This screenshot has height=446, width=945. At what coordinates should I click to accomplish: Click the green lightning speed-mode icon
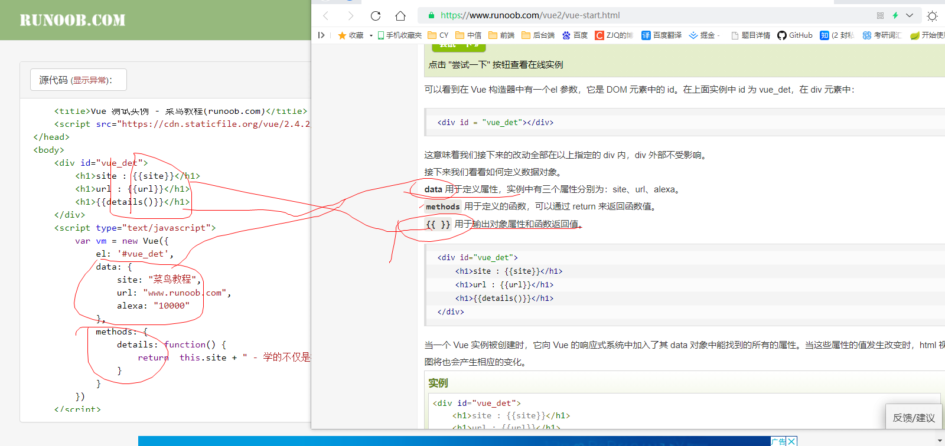pyautogui.click(x=895, y=15)
